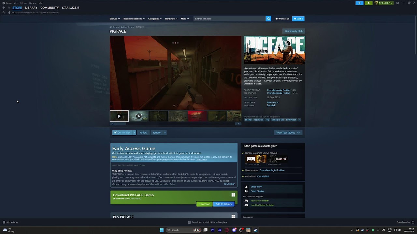417x234 pixels.
Task: Open the Steam announcements megaphone button
Action: click(x=359, y=3)
